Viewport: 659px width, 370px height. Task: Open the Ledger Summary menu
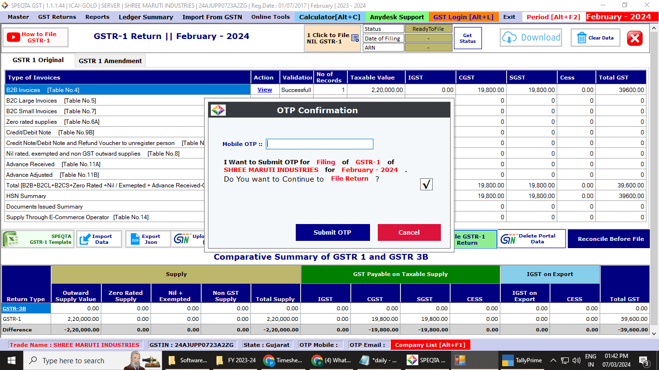[146, 17]
